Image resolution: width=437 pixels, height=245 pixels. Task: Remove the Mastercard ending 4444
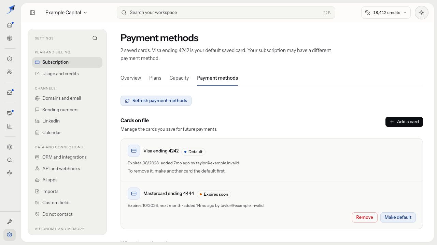pyautogui.click(x=365, y=217)
